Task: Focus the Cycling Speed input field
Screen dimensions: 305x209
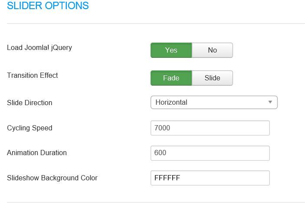Action: click(210, 128)
